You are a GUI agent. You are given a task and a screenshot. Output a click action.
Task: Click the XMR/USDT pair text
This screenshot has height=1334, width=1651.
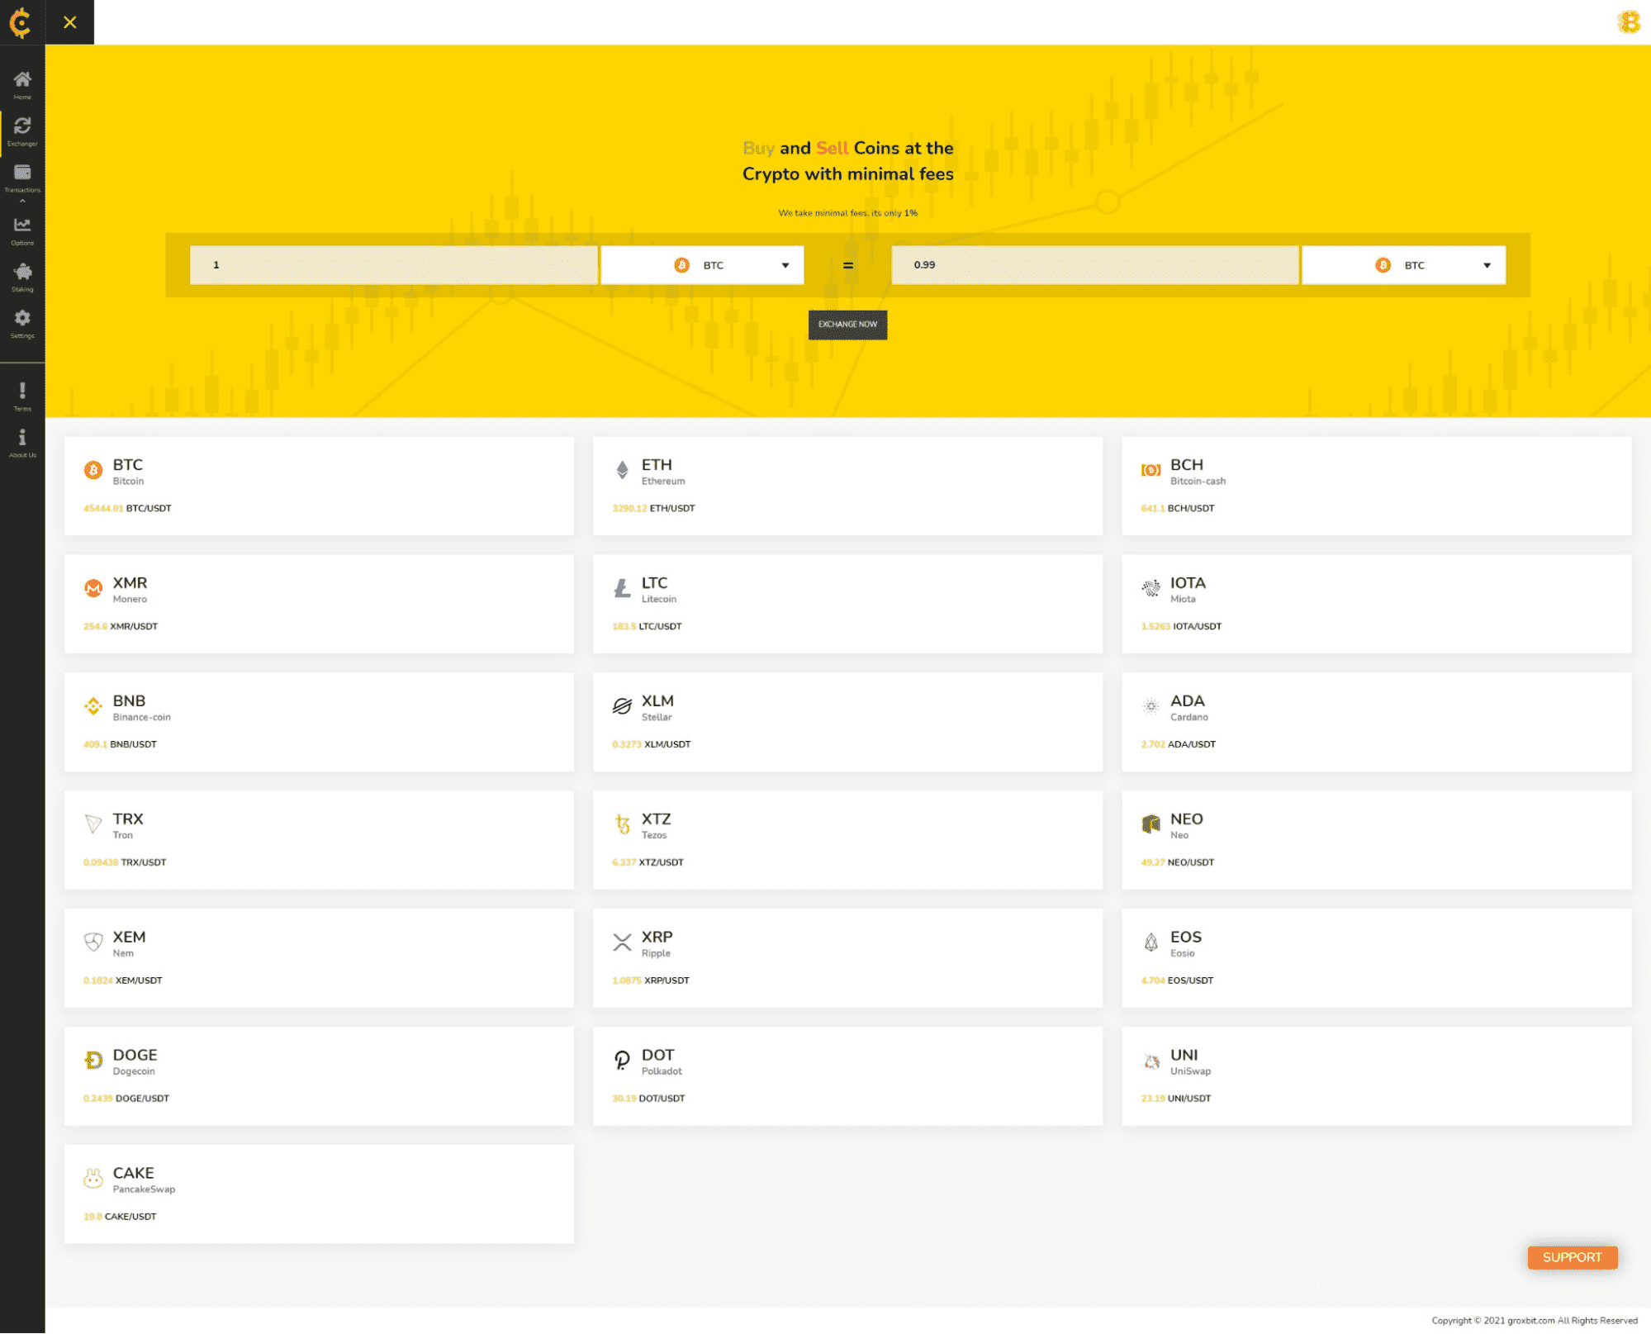[134, 627]
